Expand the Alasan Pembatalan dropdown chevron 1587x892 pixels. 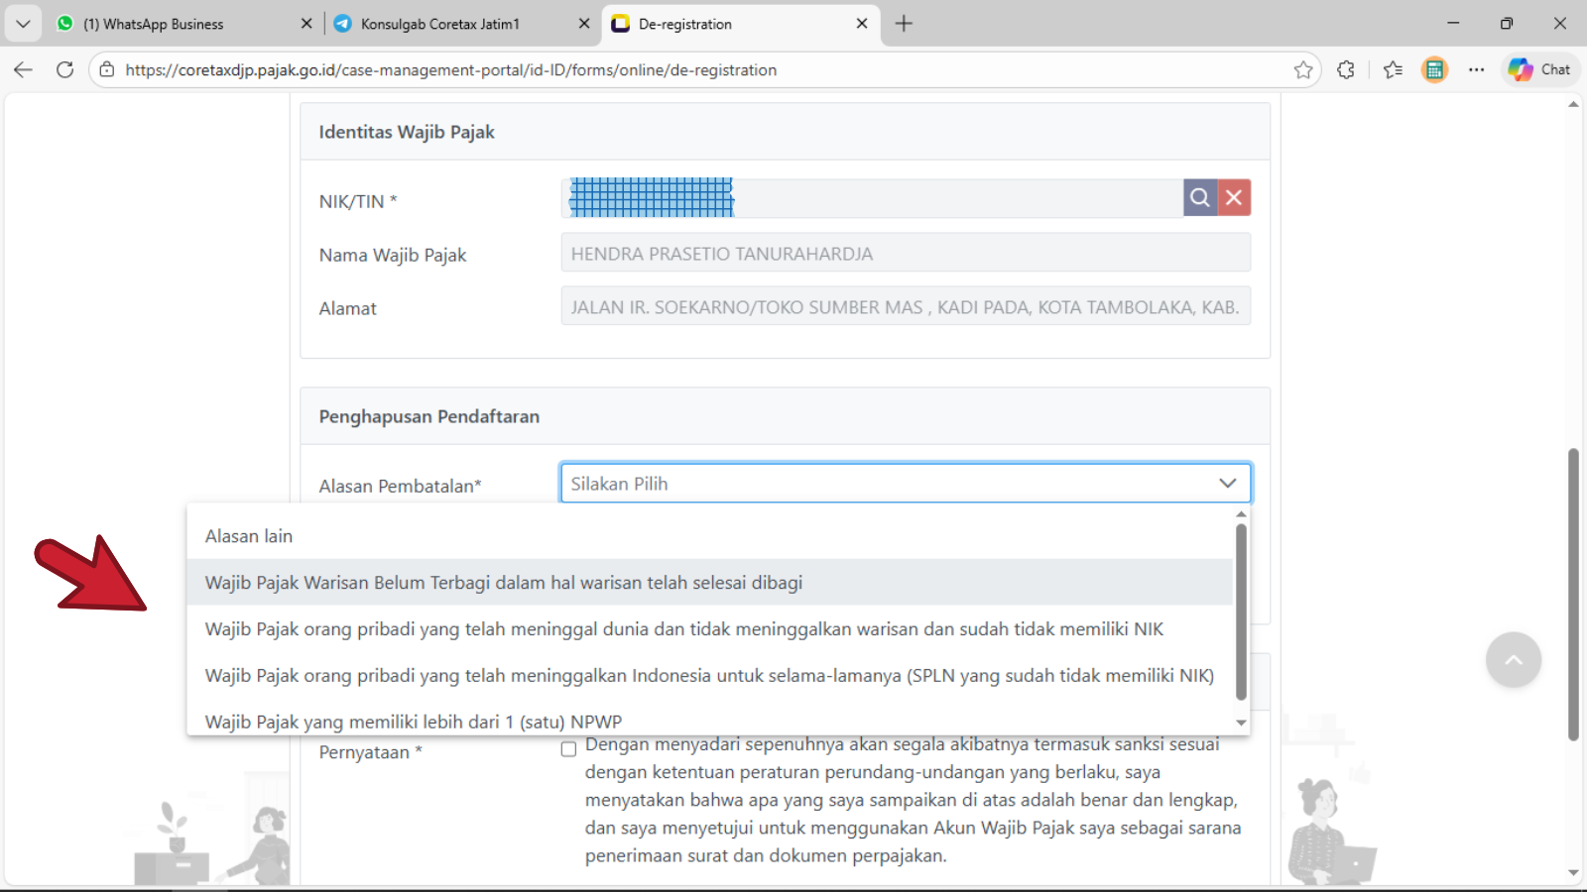point(1227,484)
